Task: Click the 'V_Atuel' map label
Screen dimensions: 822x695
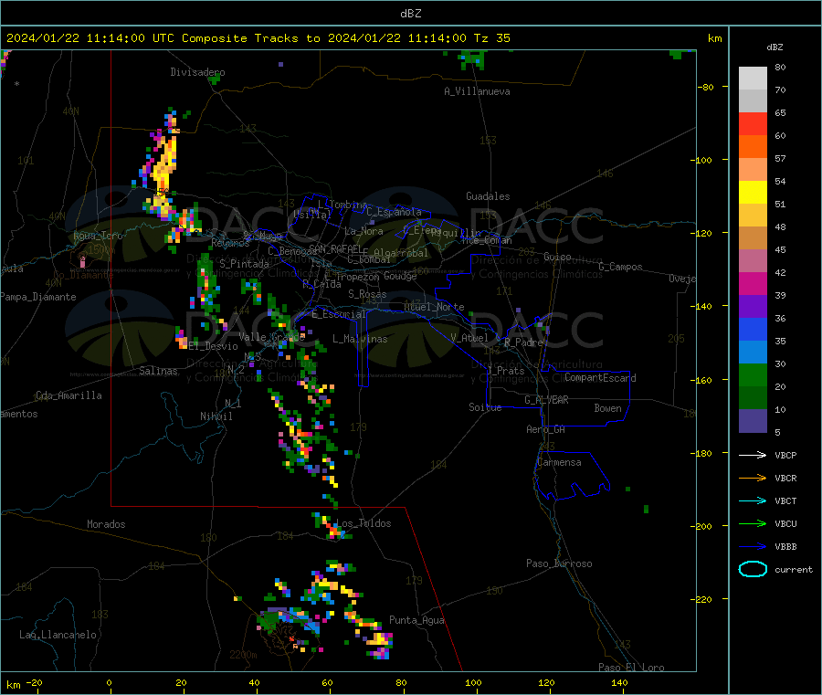Action: [469, 338]
